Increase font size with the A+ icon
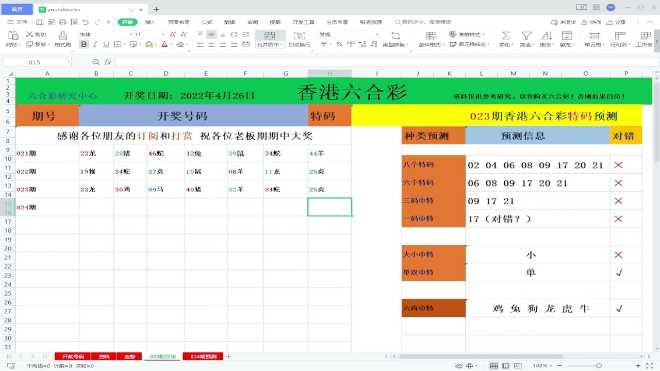This screenshot has height=371, width=660. click(173, 35)
